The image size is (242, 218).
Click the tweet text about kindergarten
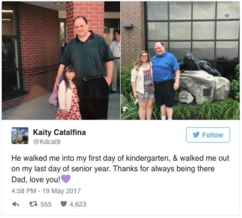120,169
